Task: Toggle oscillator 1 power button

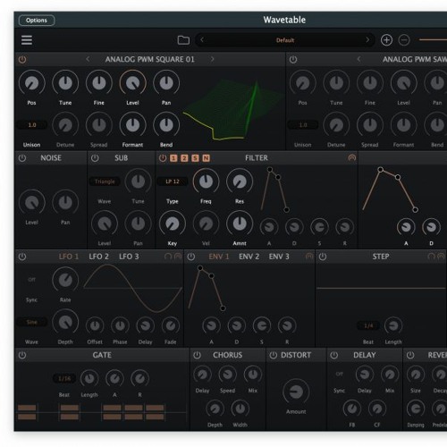Action: click(22, 59)
